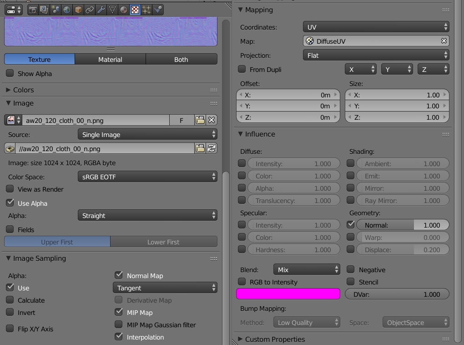Disable the Normal Map checkbox

(x=119, y=275)
